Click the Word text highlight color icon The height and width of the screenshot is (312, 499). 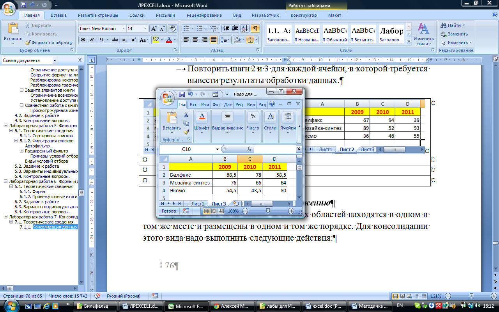(155, 40)
